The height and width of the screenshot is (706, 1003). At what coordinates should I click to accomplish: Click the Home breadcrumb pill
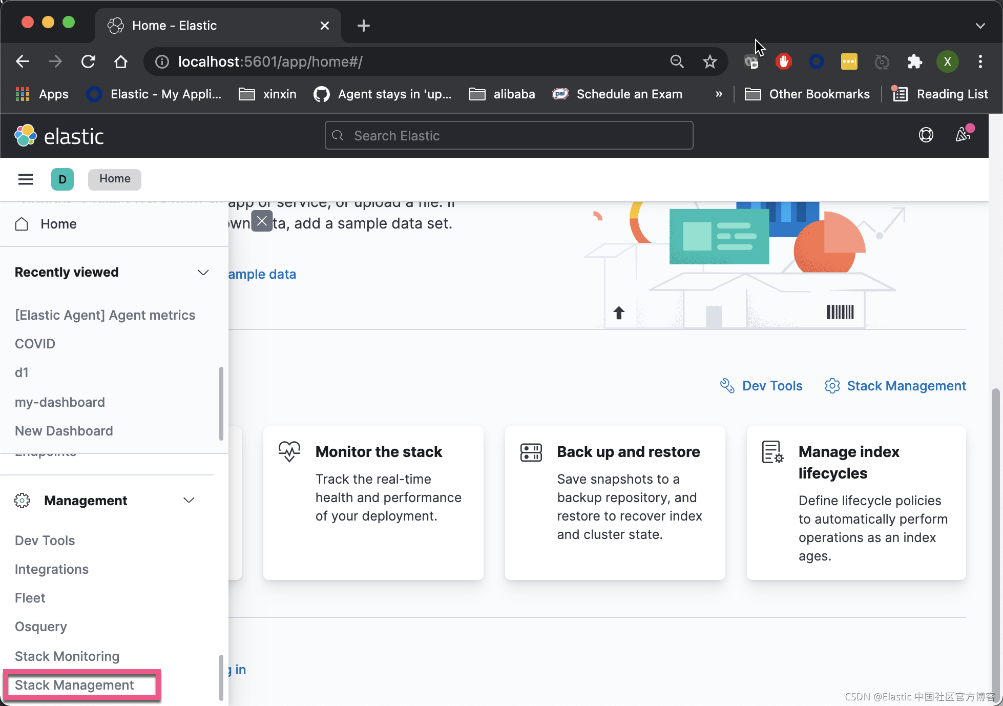114,179
